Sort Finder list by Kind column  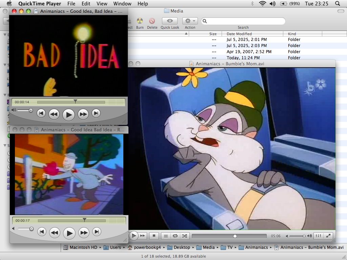click(303, 34)
